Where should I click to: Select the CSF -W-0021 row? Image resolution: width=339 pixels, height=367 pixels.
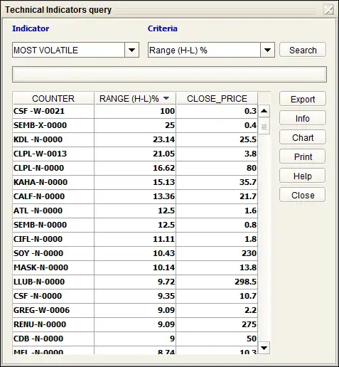click(135, 111)
